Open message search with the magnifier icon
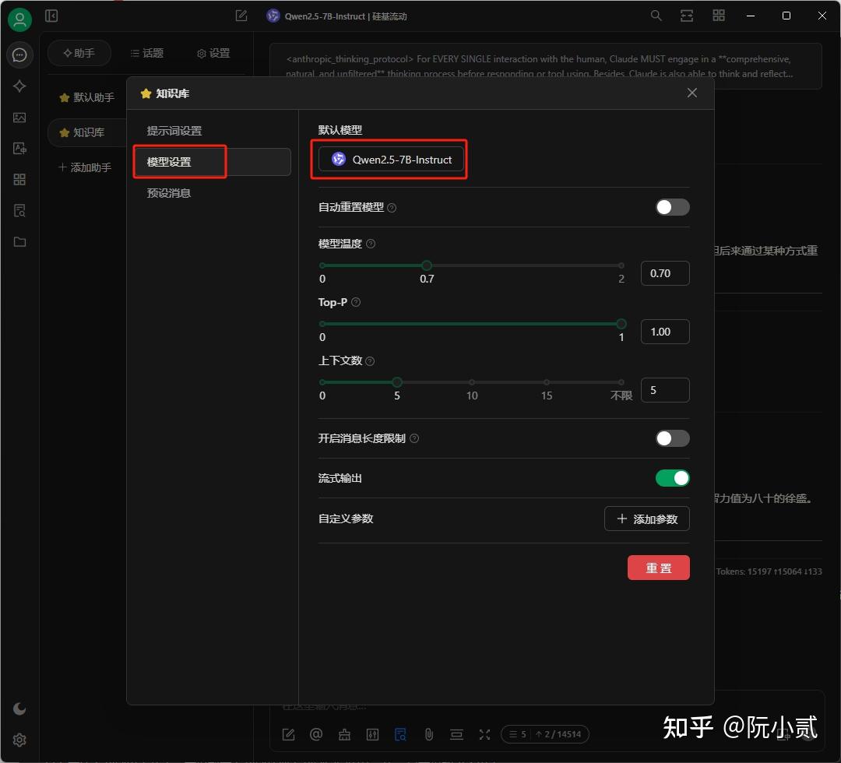The image size is (841, 763). (x=656, y=16)
